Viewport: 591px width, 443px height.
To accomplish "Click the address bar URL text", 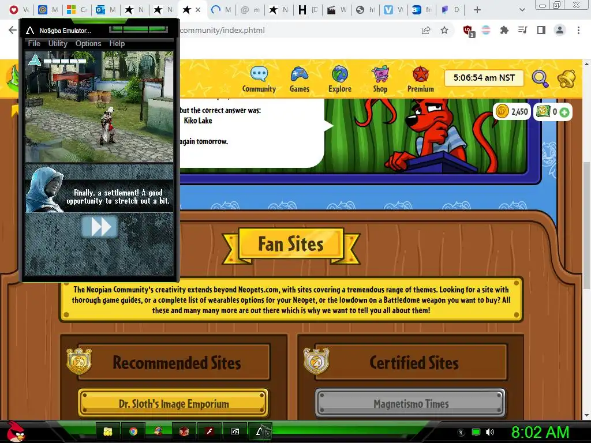I will (222, 31).
